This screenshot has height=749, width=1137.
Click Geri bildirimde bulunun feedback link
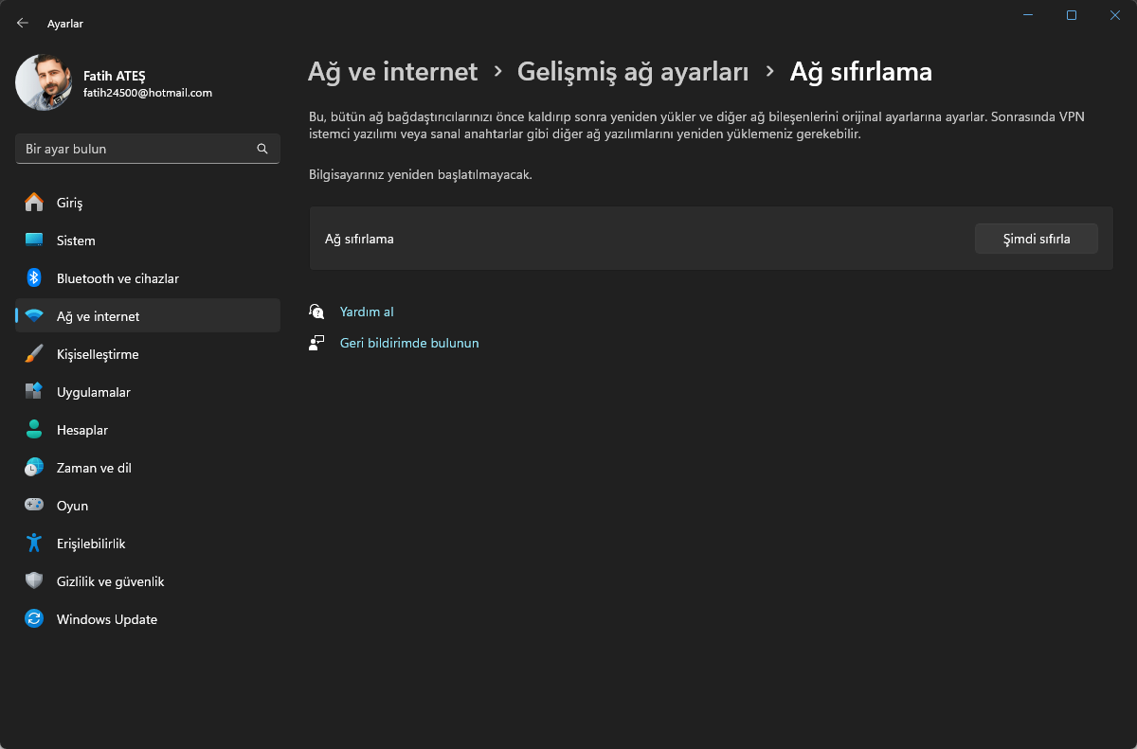click(408, 343)
